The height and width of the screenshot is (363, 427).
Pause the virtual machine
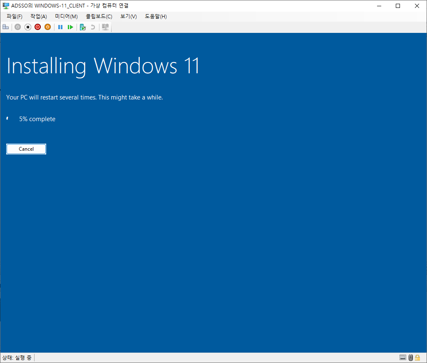click(60, 27)
